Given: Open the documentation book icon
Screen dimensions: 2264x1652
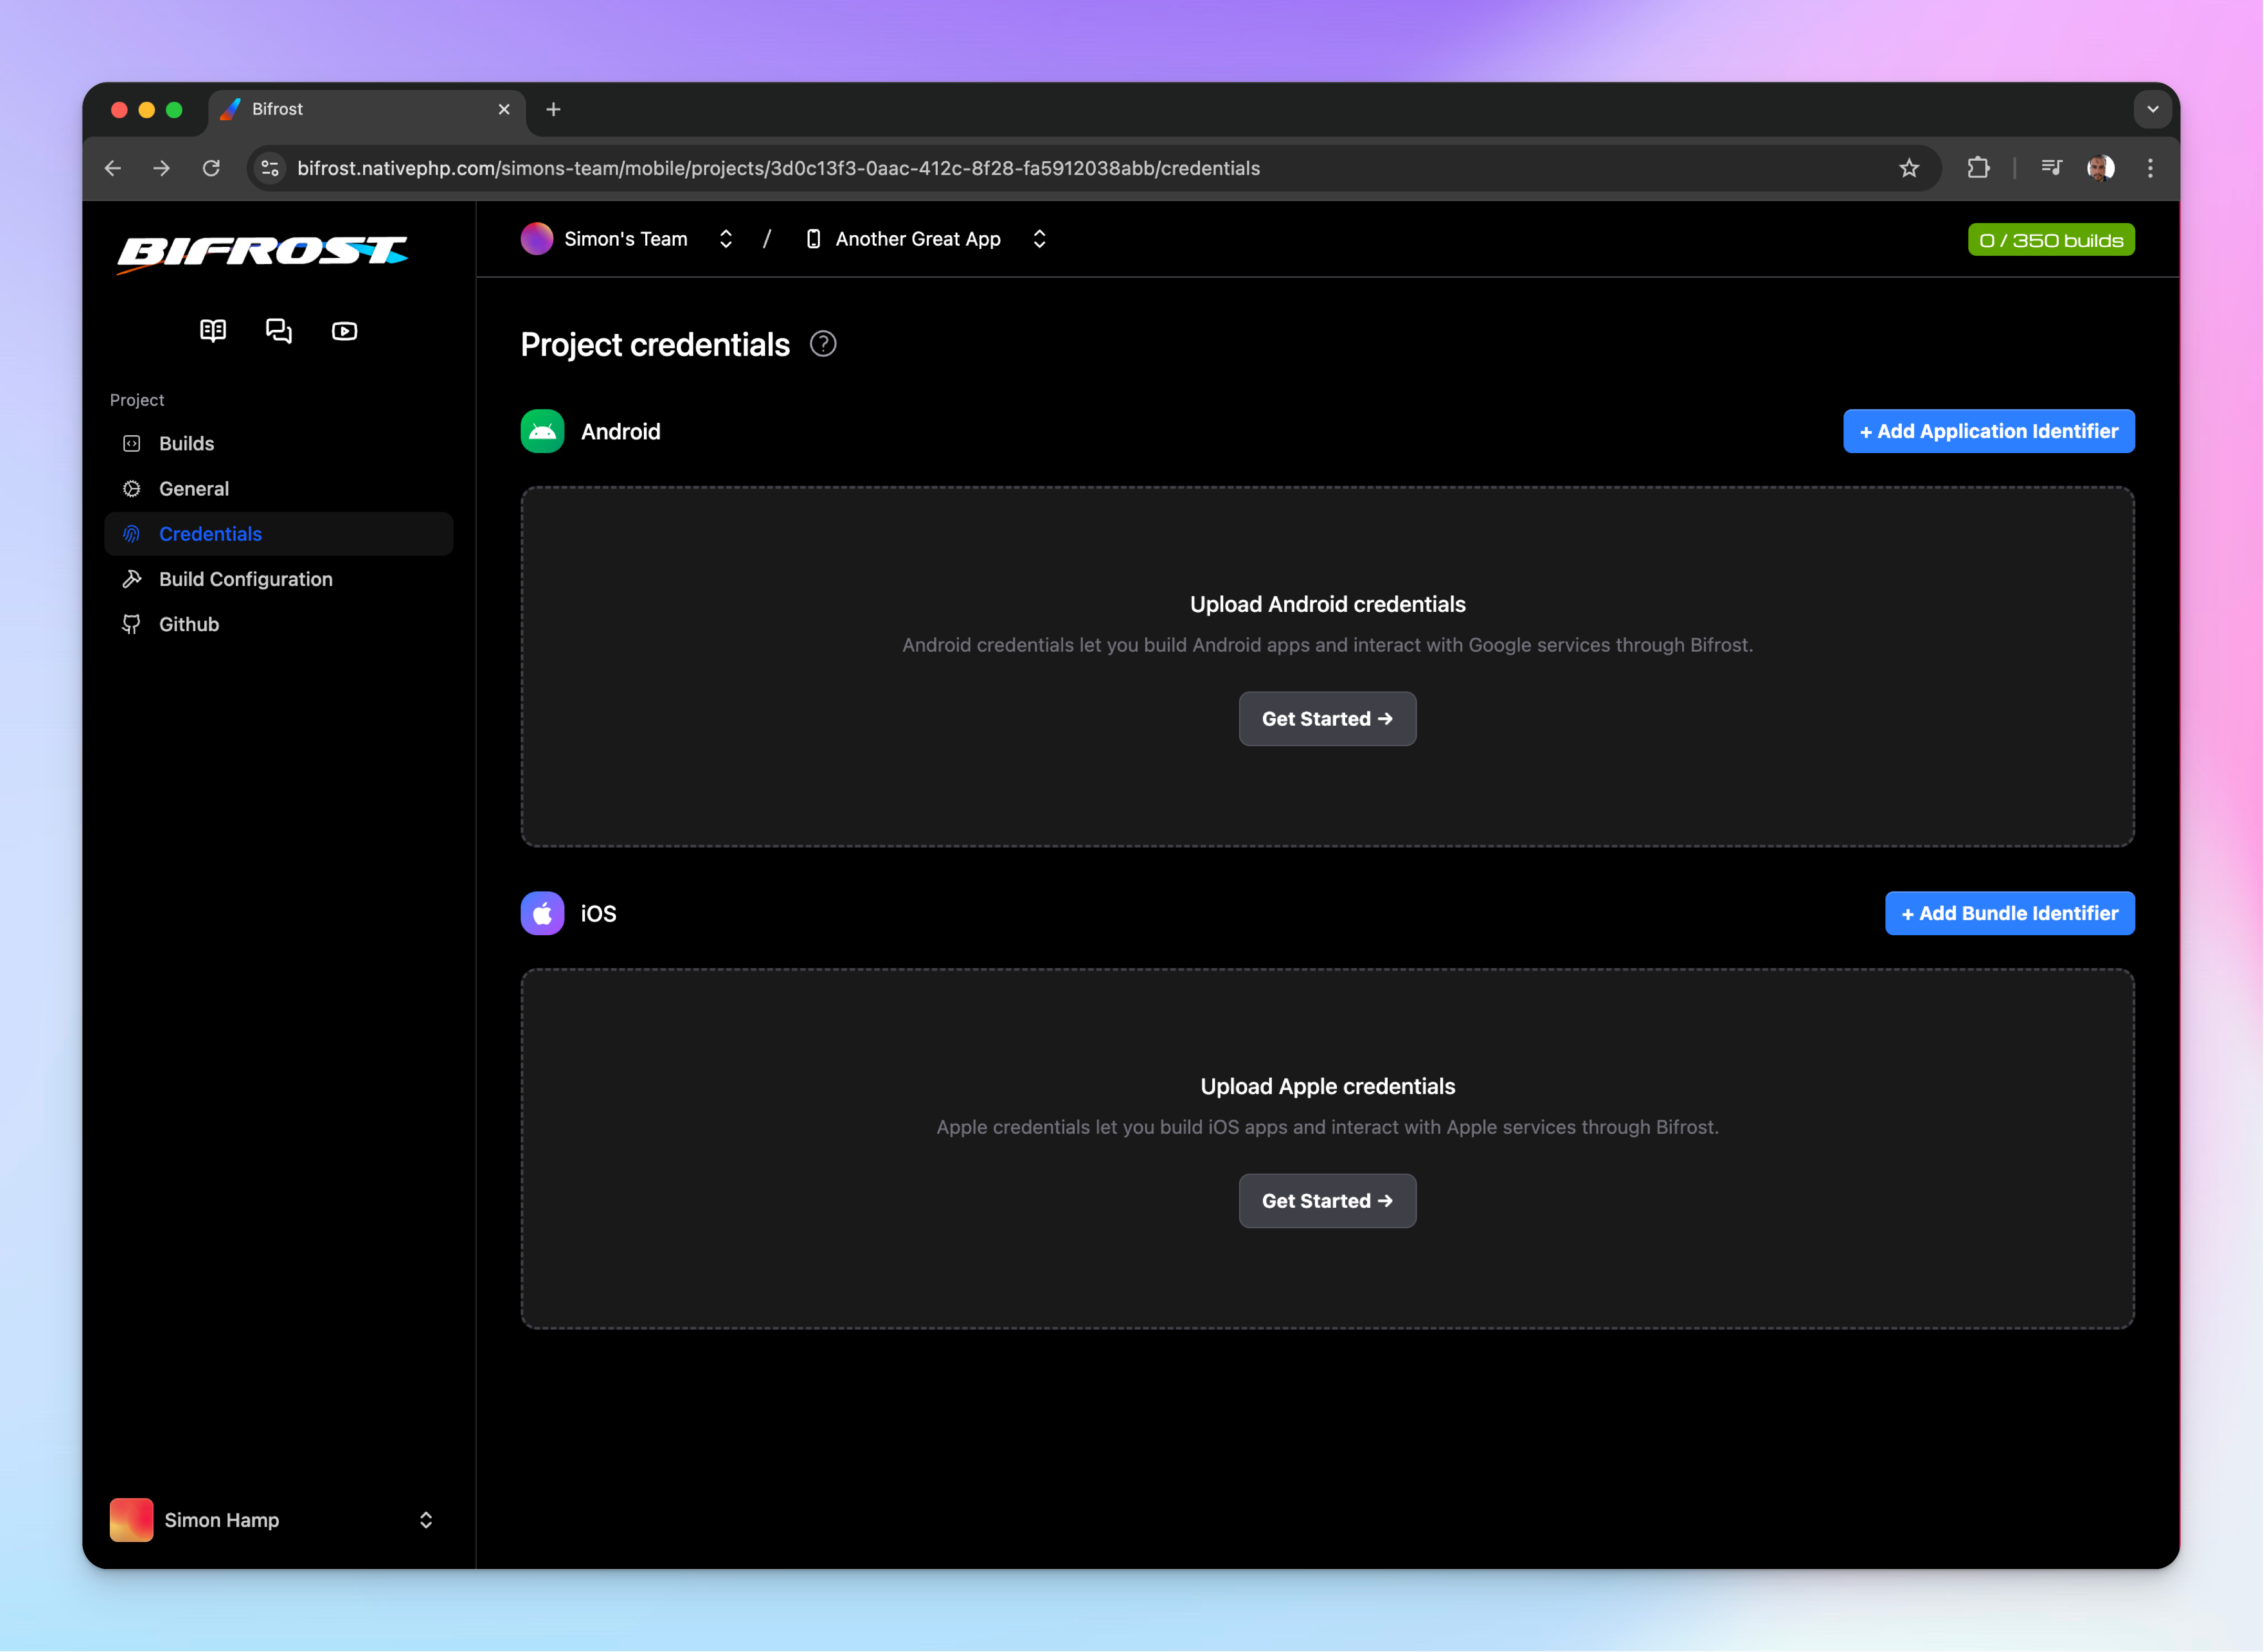Looking at the screenshot, I should coord(213,331).
